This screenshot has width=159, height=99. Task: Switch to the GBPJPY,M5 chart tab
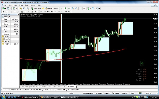24,87
